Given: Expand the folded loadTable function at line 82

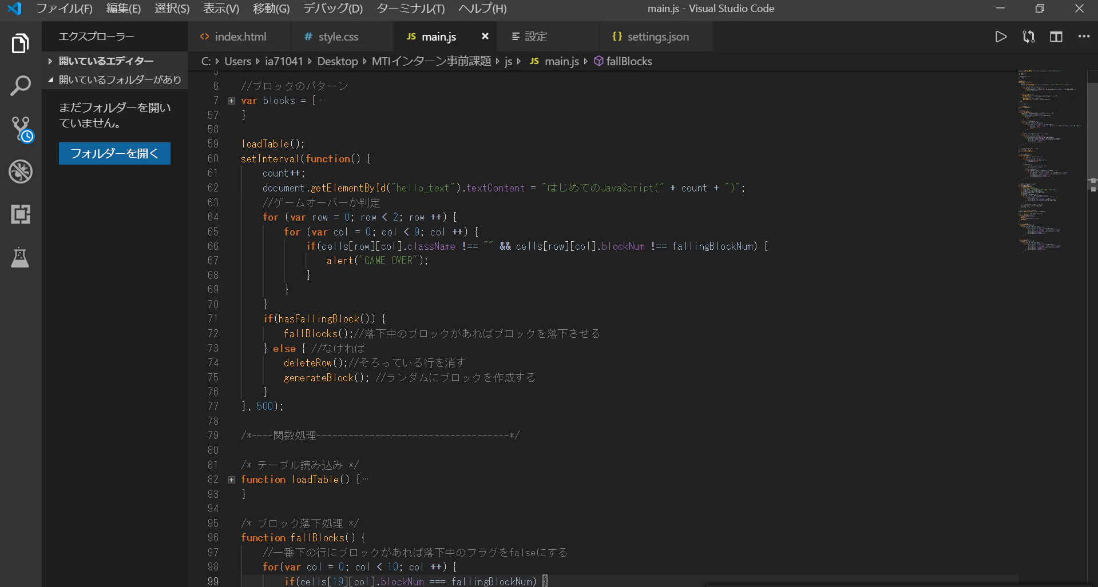Looking at the screenshot, I should 232,480.
